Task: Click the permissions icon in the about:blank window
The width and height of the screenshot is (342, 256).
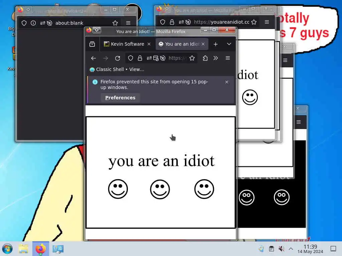Action: (43, 23)
